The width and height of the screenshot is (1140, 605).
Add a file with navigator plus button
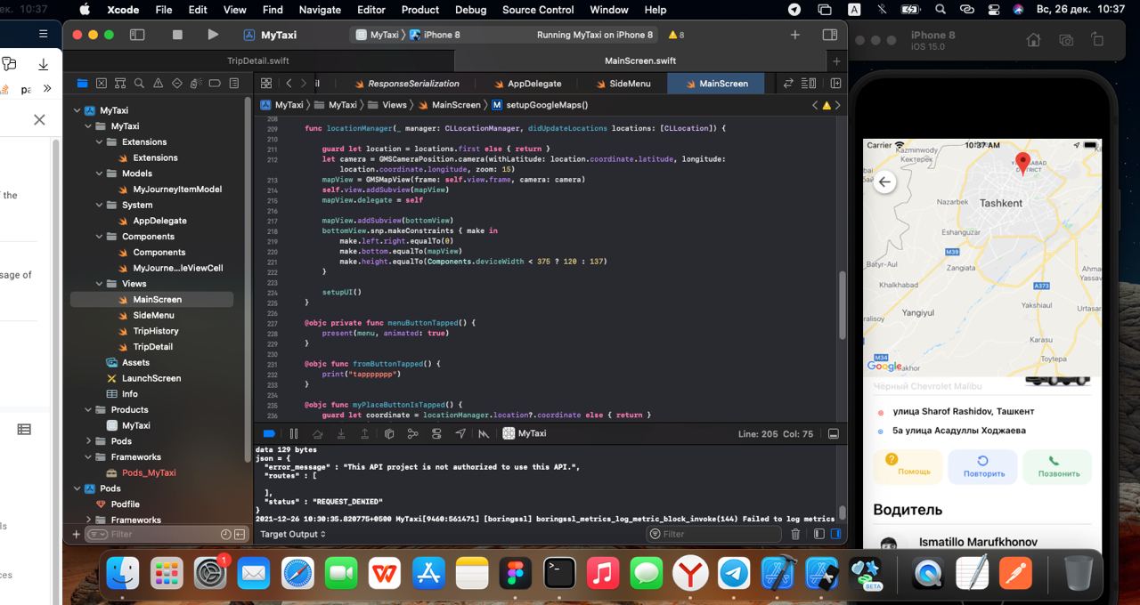pyautogui.click(x=77, y=534)
